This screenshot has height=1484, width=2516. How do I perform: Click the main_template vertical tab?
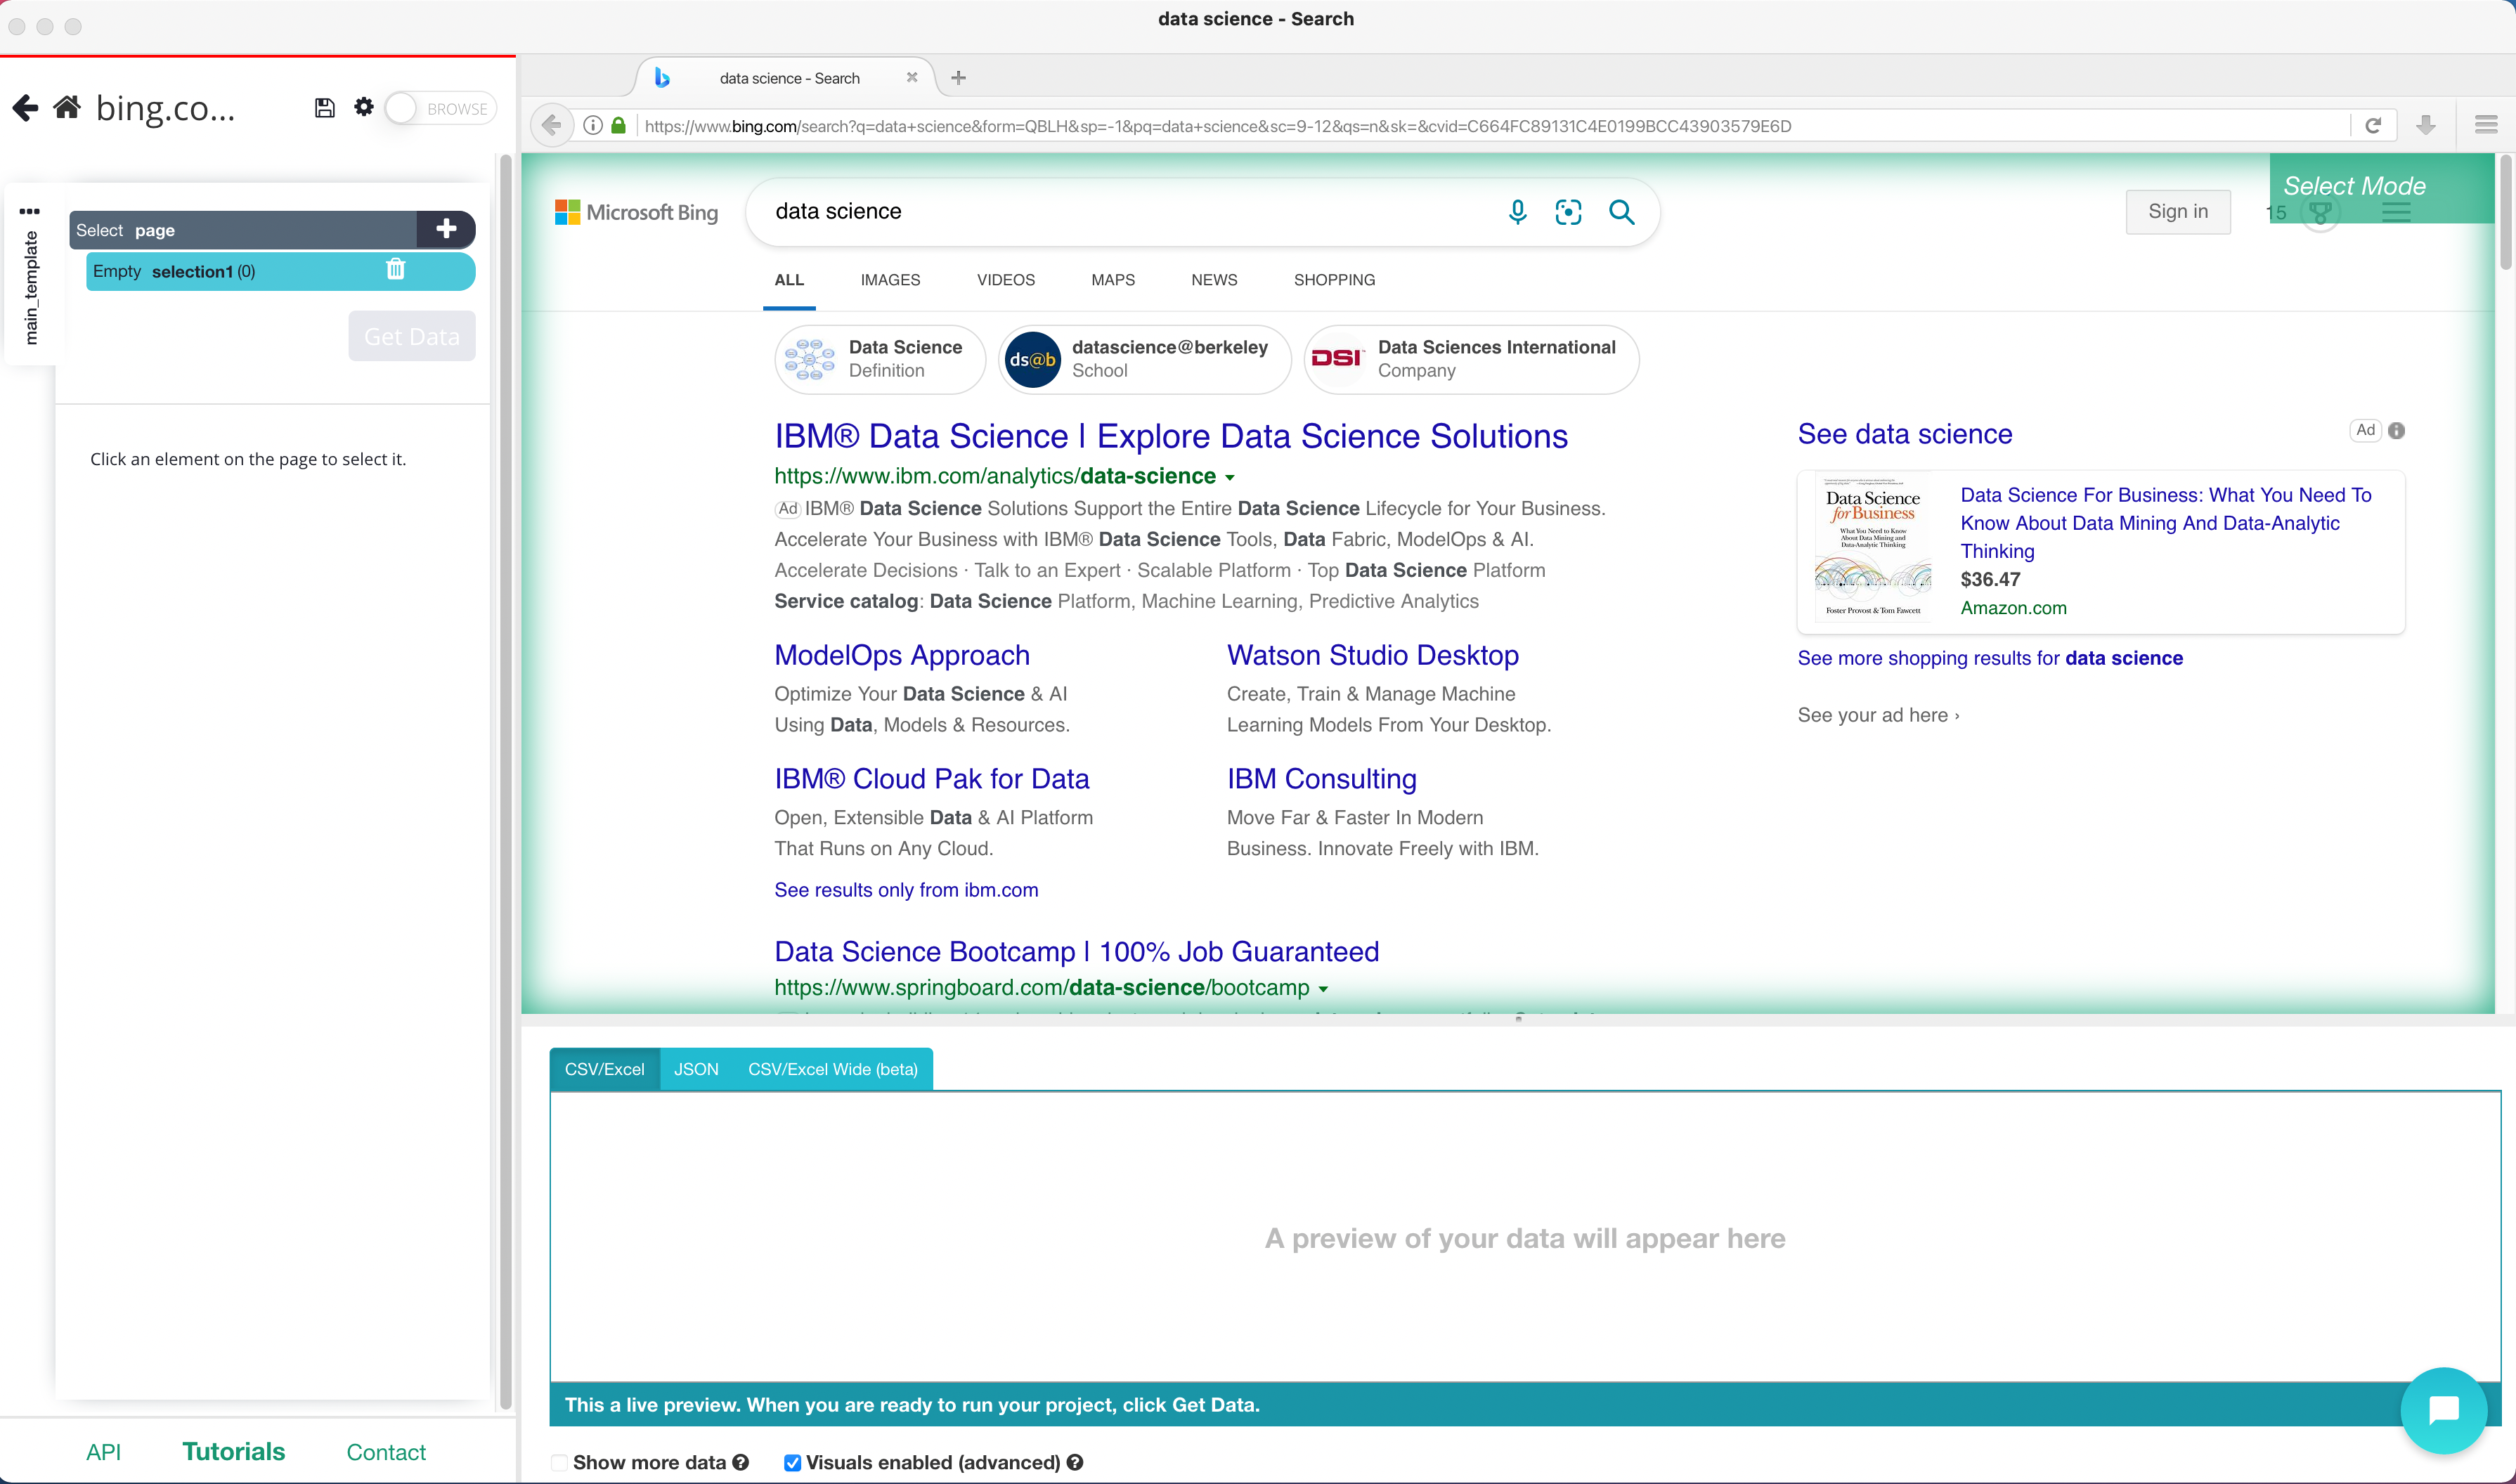pos(31,288)
